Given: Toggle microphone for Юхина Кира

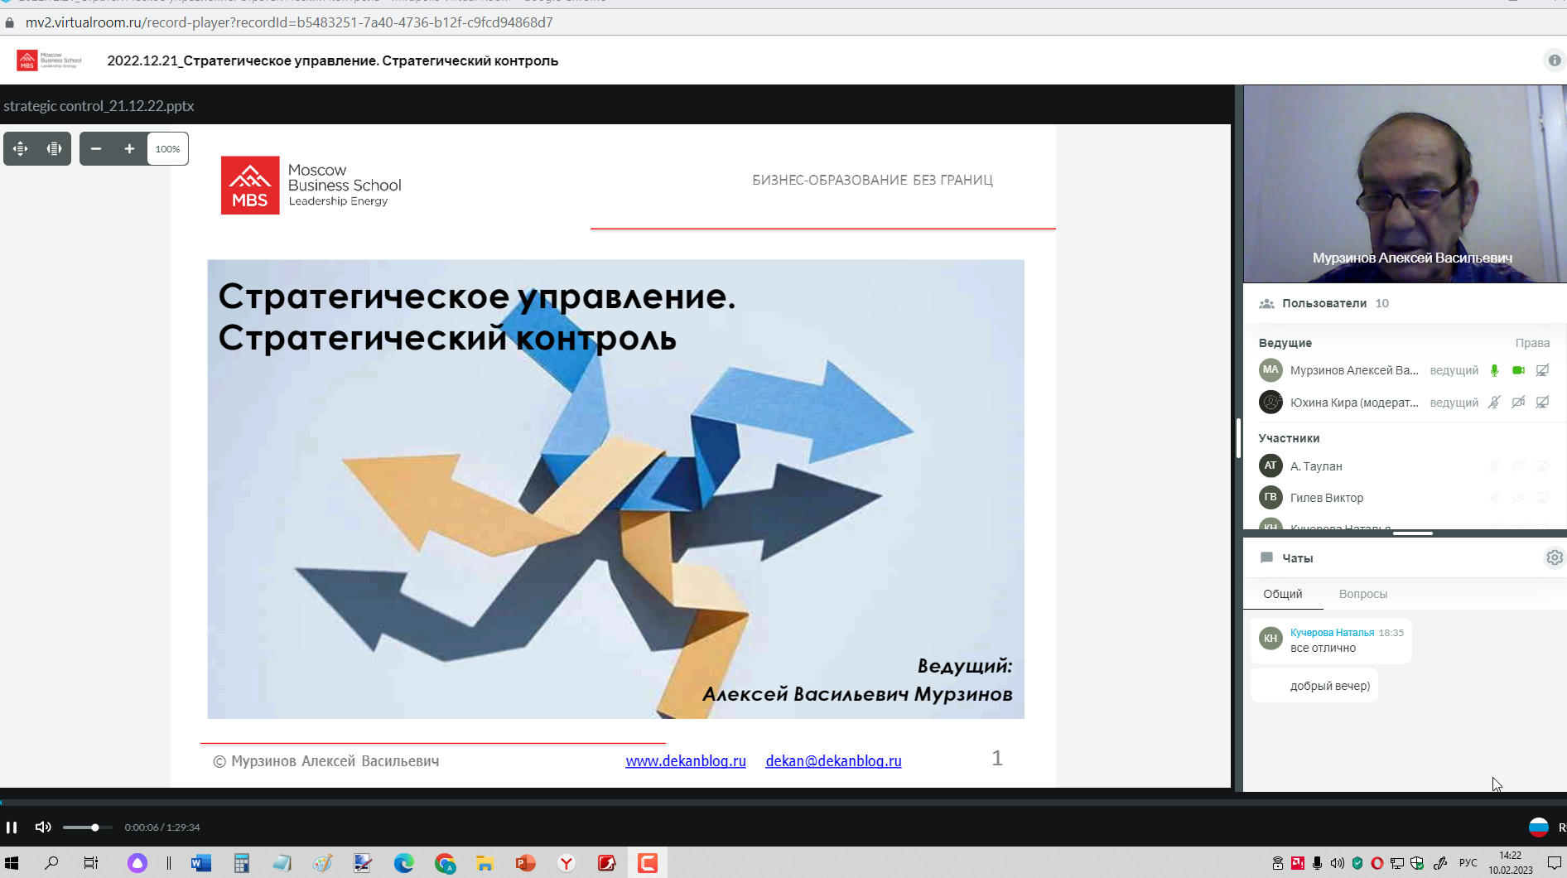Looking at the screenshot, I should pos(1494,403).
